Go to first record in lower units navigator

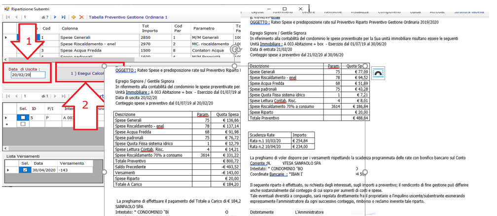pyautogui.click(x=7, y=96)
